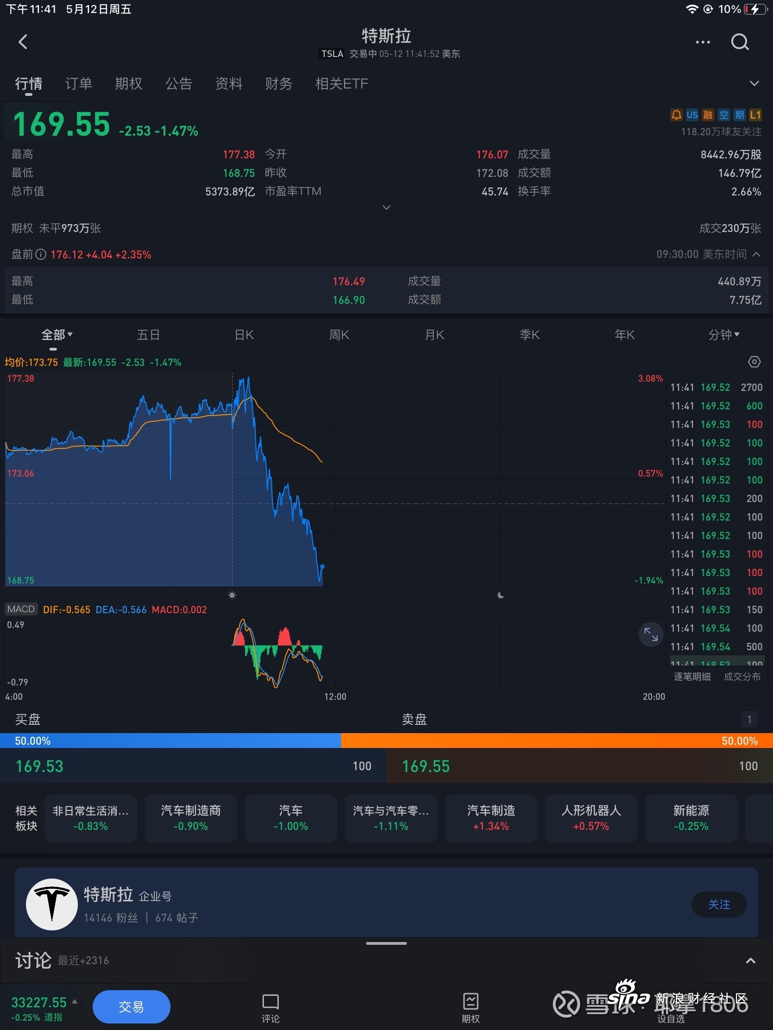This screenshot has width=773, height=1030.
Task: Tap the intraday price chart area
Action: pyautogui.click(x=335, y=479)
